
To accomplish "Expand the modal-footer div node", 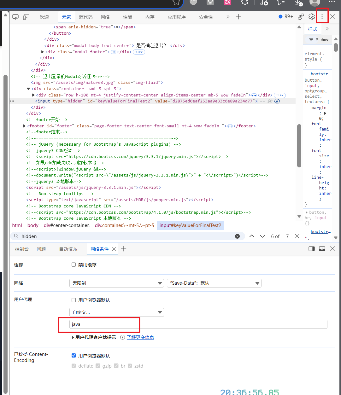I will click(43, 52).
